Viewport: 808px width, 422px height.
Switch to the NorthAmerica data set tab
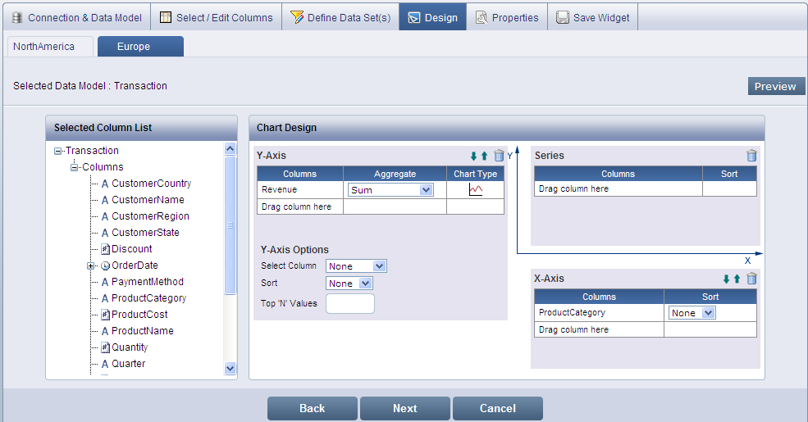(x=43, y=47)
